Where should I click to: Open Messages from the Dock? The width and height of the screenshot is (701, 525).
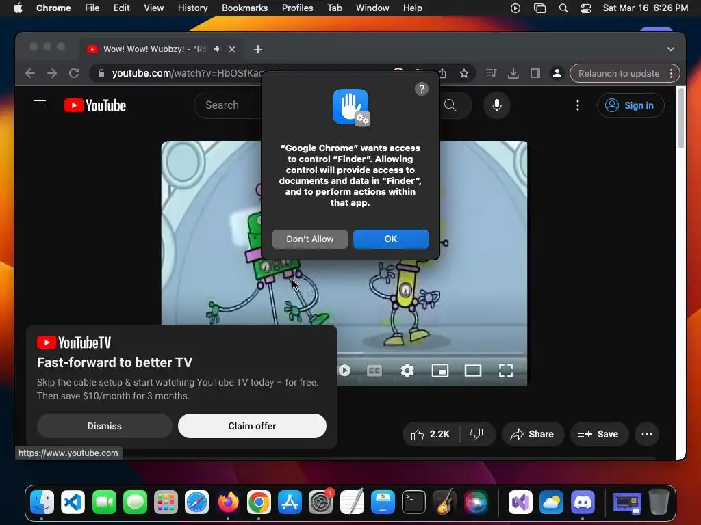pos(135,502)
